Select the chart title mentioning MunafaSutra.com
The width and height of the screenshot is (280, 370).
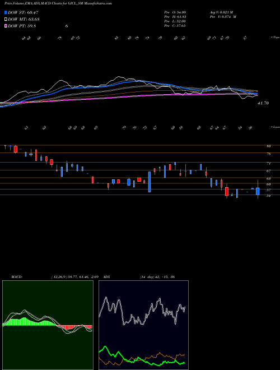click(x=58, y=3)
